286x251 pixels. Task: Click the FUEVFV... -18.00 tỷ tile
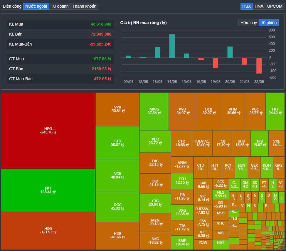click(202, 143)
